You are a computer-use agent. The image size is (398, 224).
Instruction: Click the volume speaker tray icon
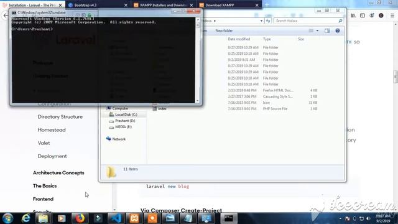tap(369, 218)
